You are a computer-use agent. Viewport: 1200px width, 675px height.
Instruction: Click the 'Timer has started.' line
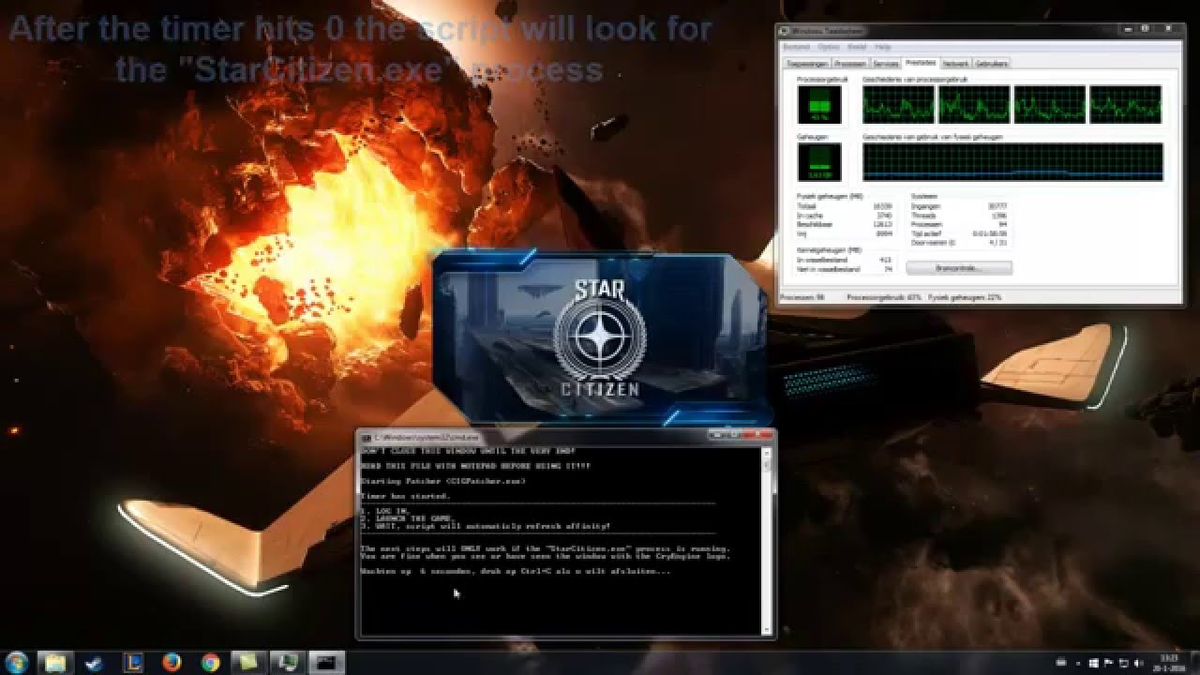405,495
